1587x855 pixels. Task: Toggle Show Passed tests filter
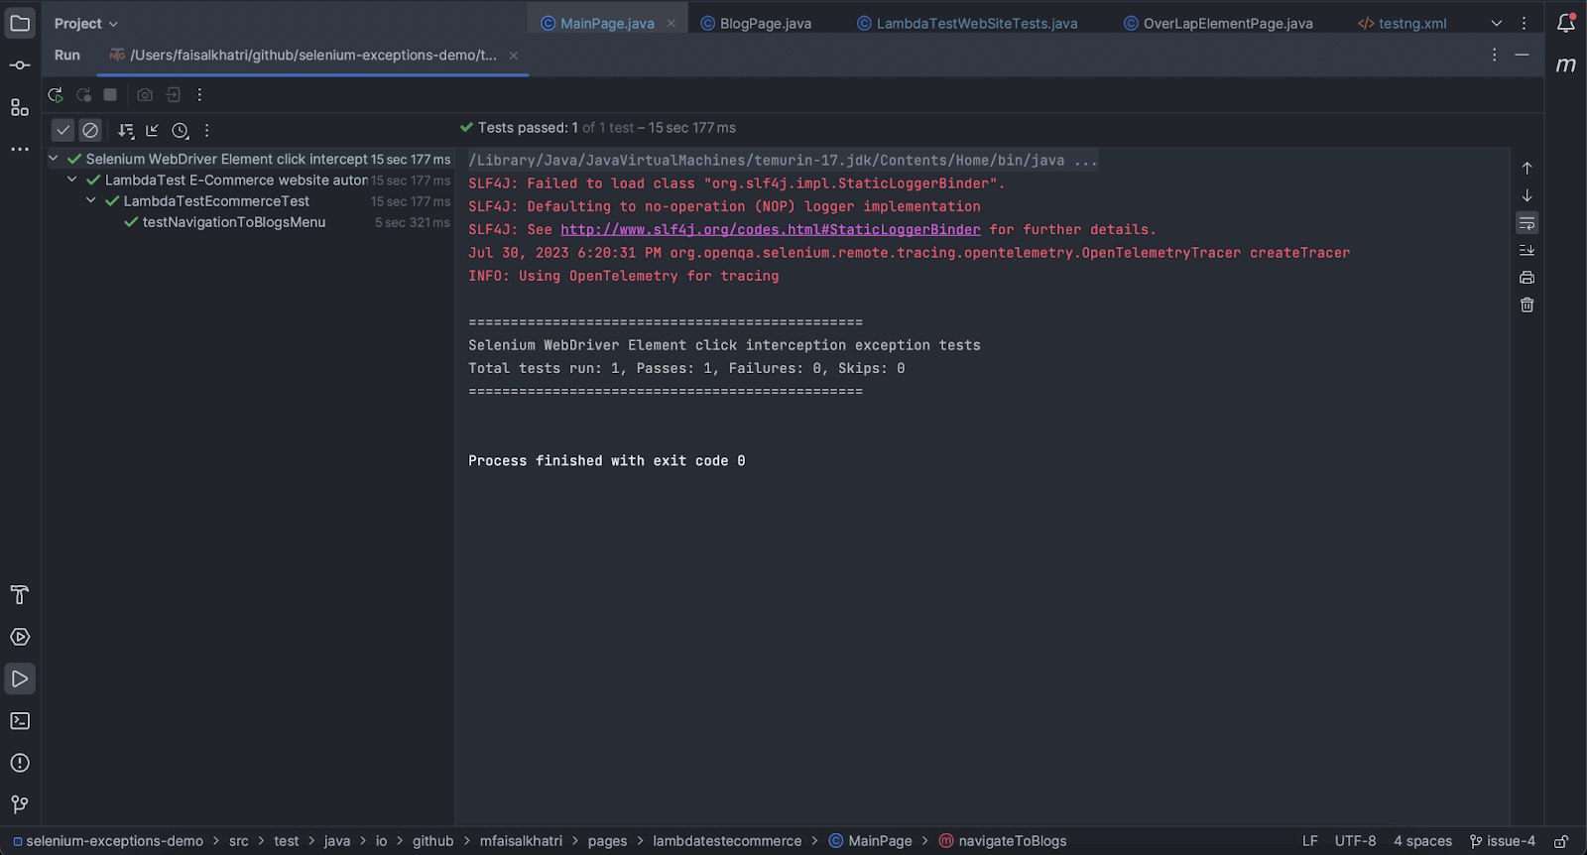pyautogui.click(x=62, y=130)
